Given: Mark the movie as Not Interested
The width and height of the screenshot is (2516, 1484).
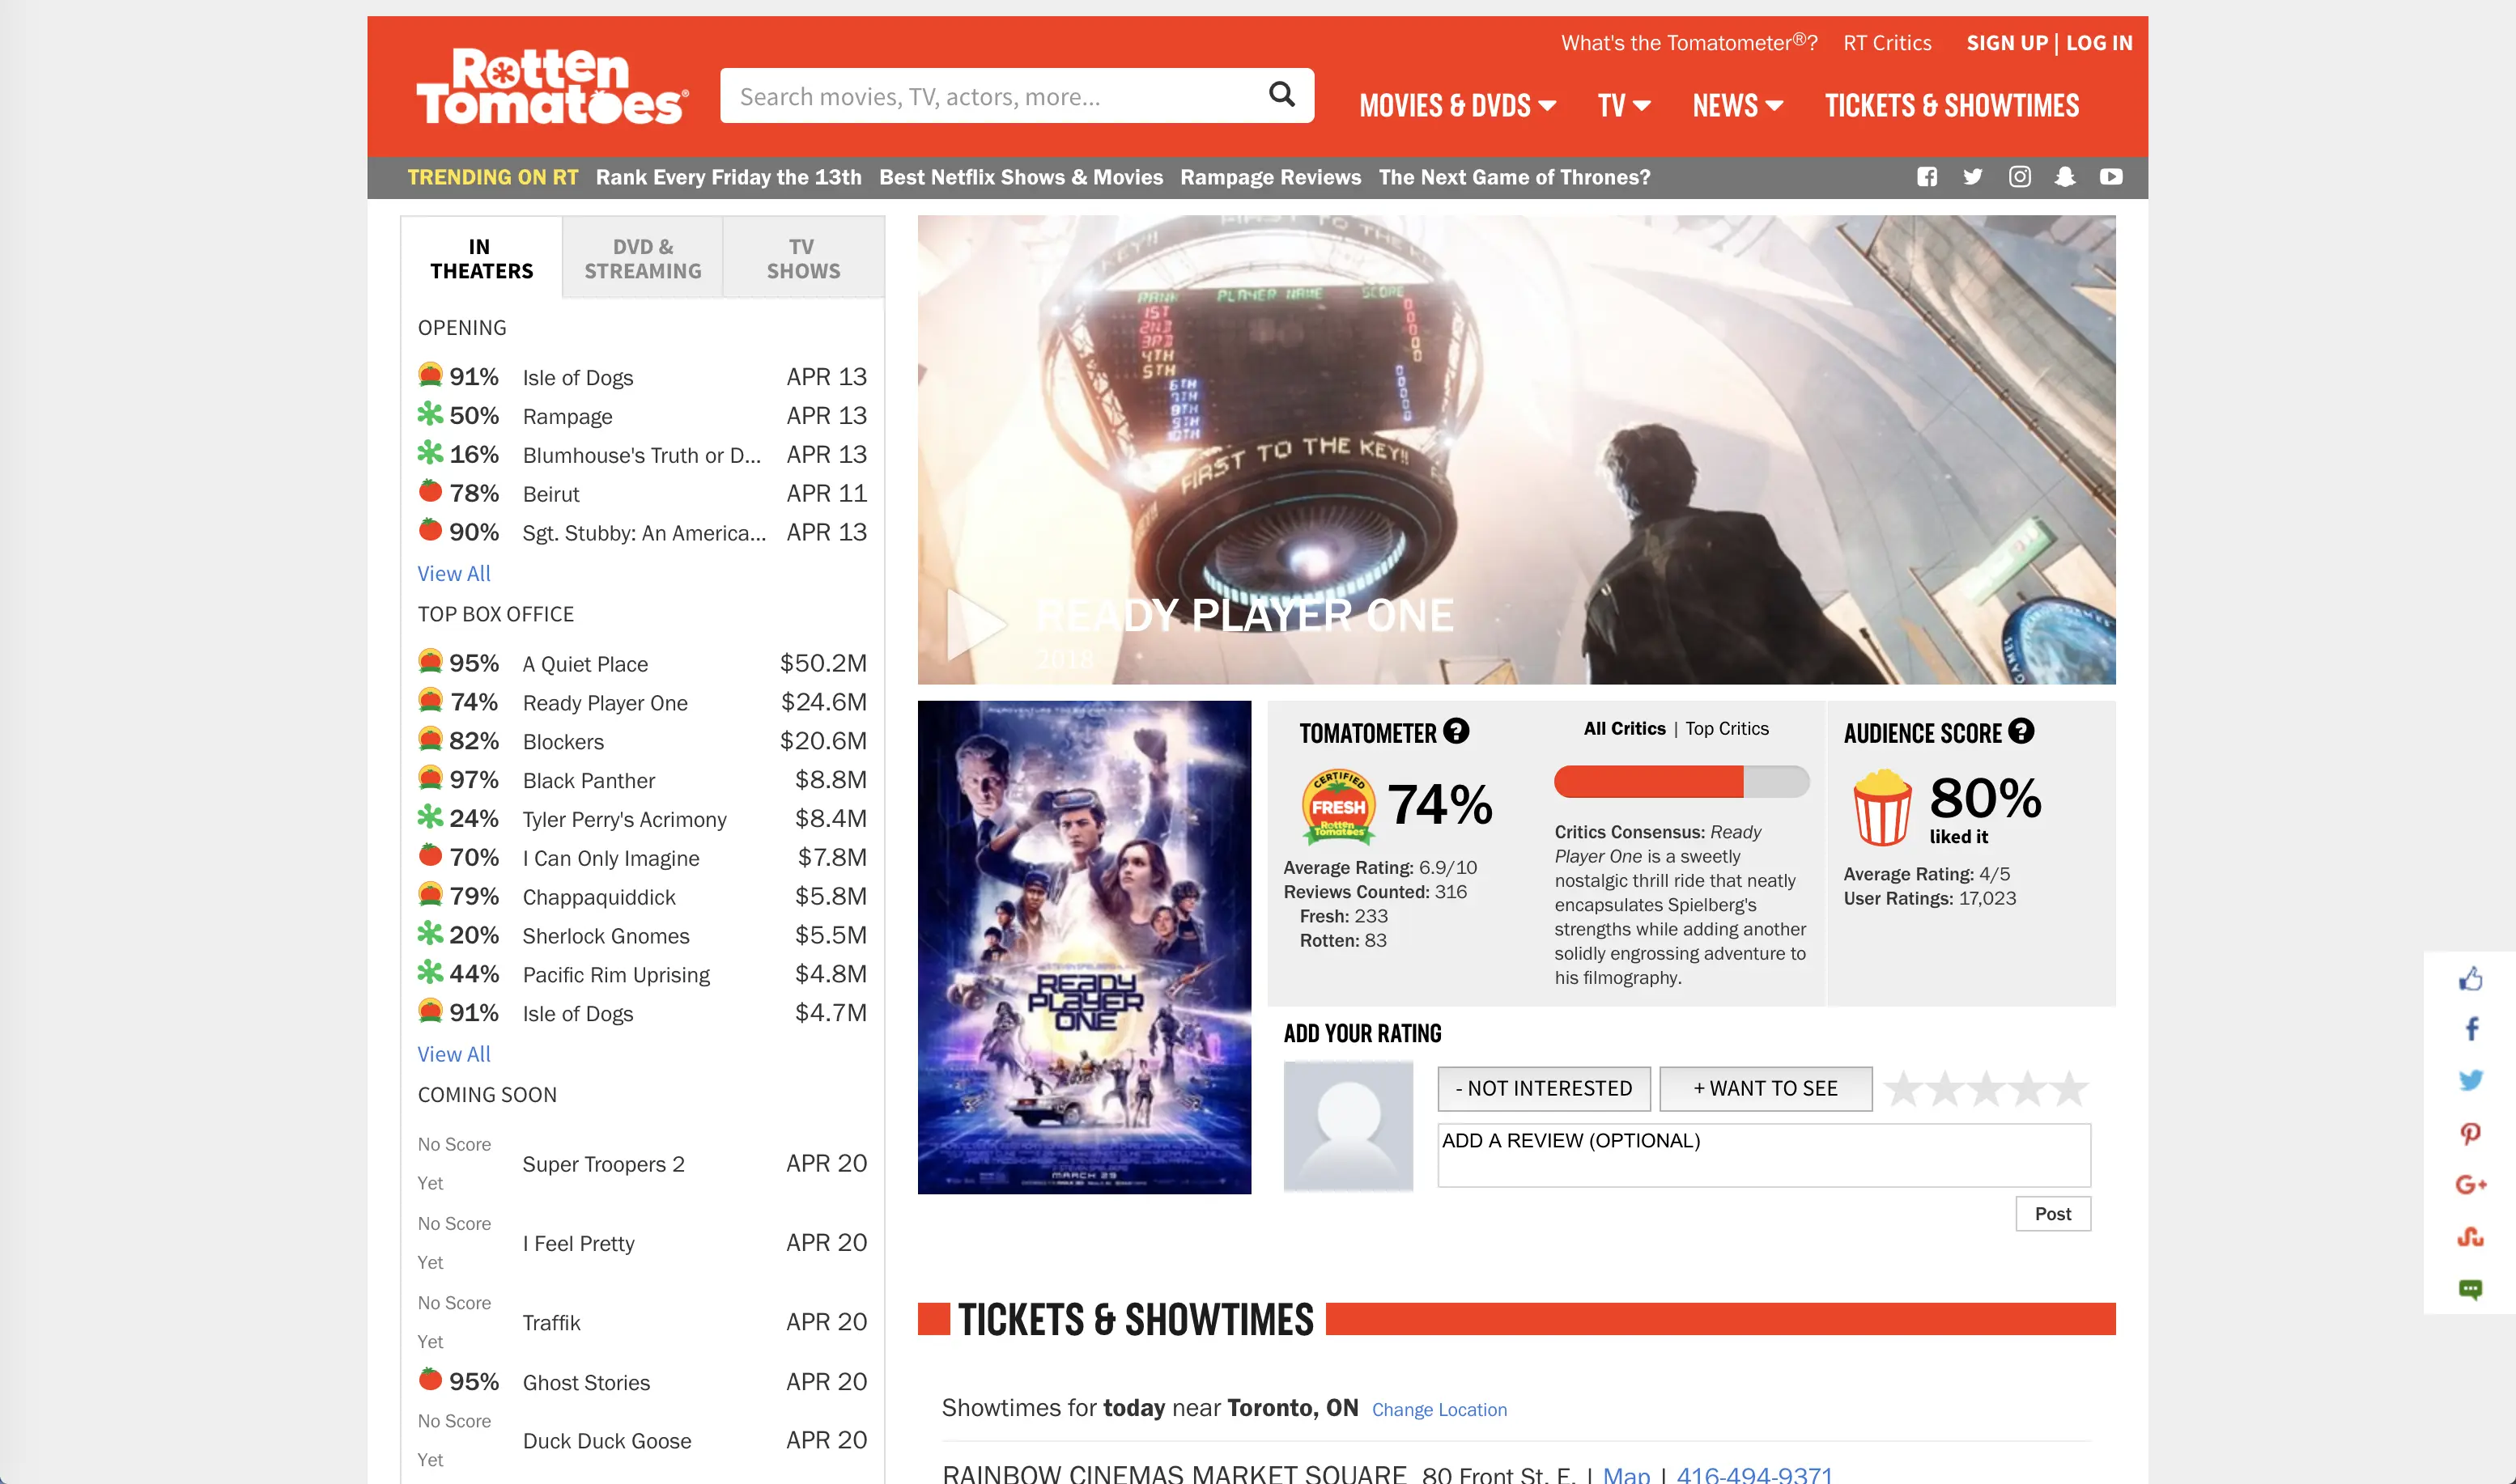Looking at the screenshot, I should click(x=1543, y=1088).
